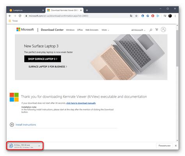
Task: Open Download Center home link
Action: (52, 30)
